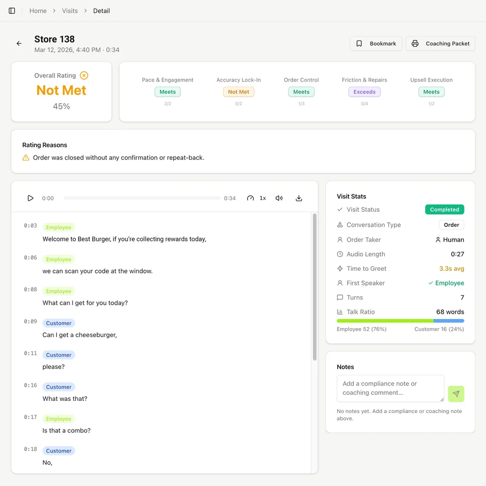Click the Detail breadcrumb
The width and height of the screenshot is (486, 486).
[x=101, y=11]
